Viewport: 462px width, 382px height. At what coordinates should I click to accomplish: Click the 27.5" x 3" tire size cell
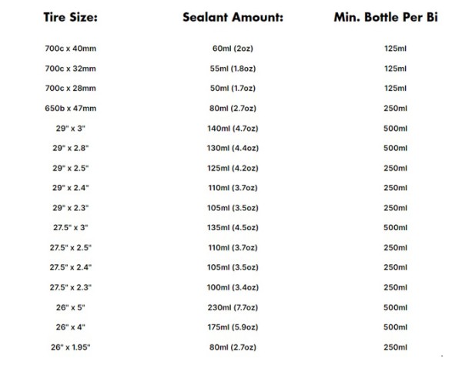[x=70, y=227]
